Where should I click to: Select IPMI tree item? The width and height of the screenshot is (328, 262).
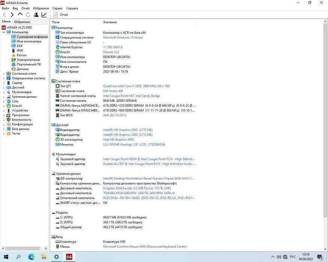[20, 51]
